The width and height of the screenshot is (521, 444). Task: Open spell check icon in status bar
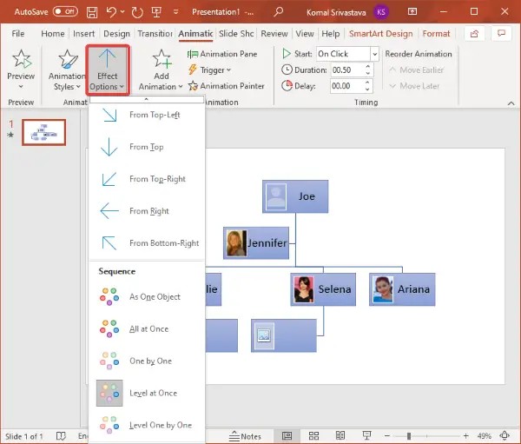pyautogui.click(x=61, y=436)
